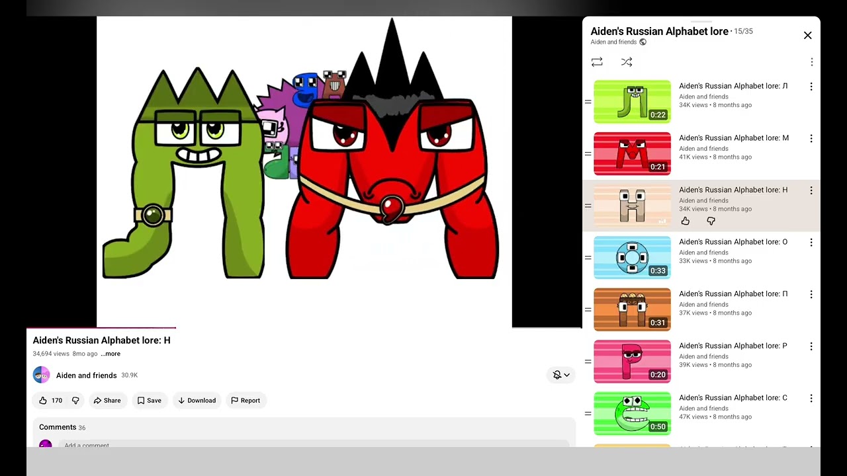
Task: Report the current video
Action: (245, 401)
